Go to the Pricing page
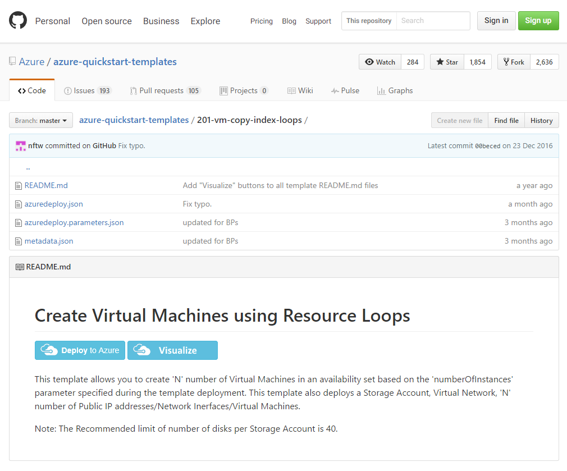567x471 pixels. [262, 21]
